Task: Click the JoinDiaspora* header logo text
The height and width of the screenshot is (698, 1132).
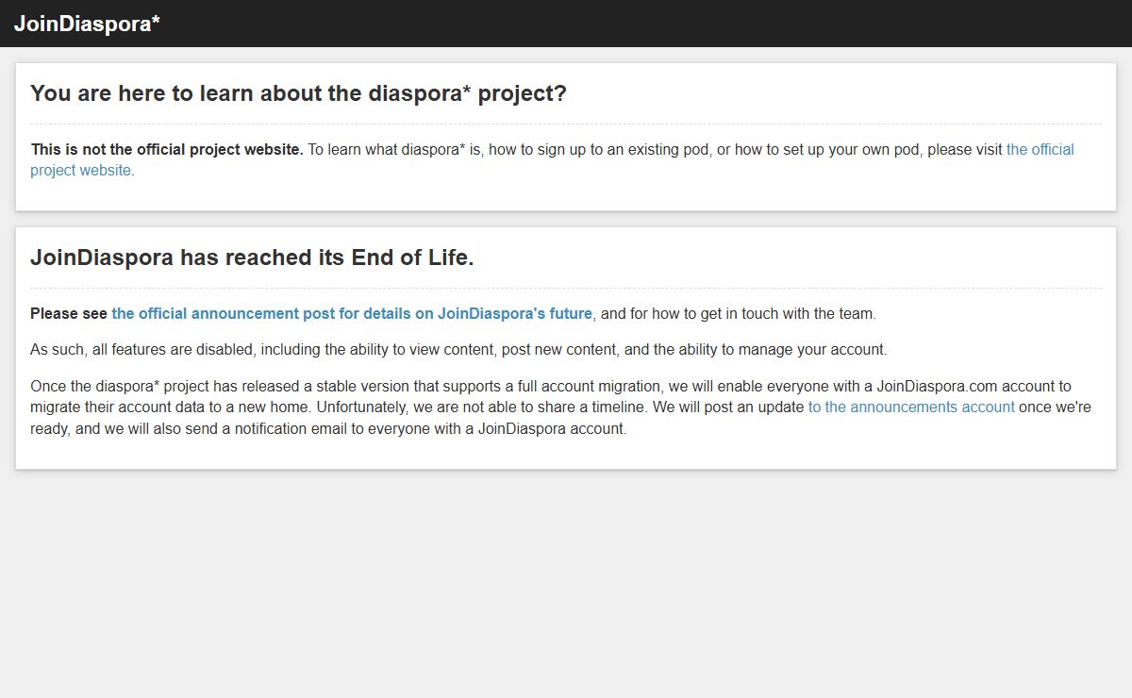Action: tap(87, 24)
